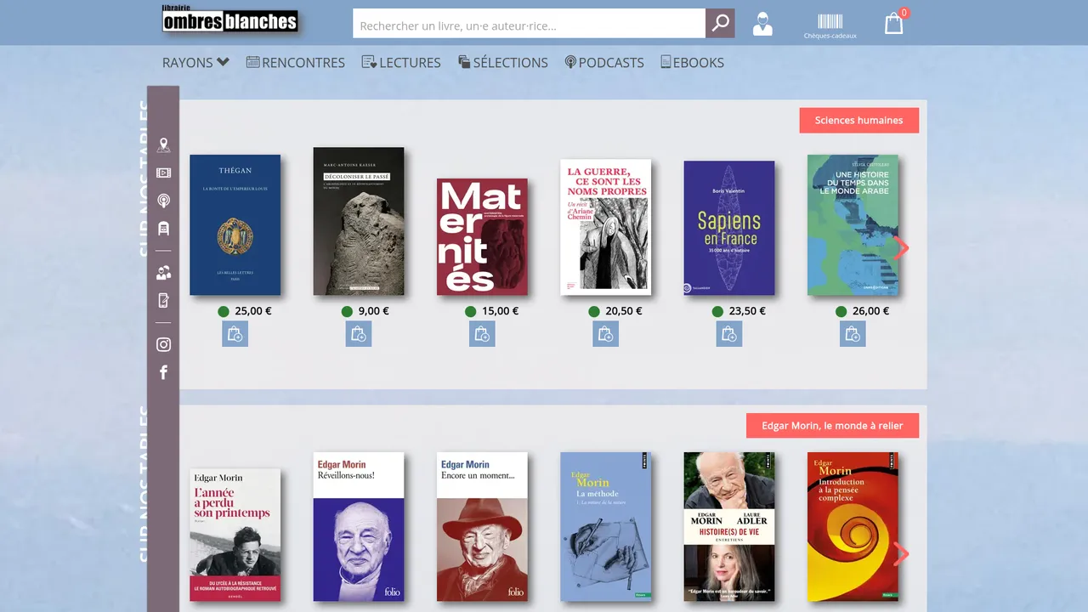Open the Chèques-cadeaux barcode icon
The image size is (1088, 612).
point(830,26)
